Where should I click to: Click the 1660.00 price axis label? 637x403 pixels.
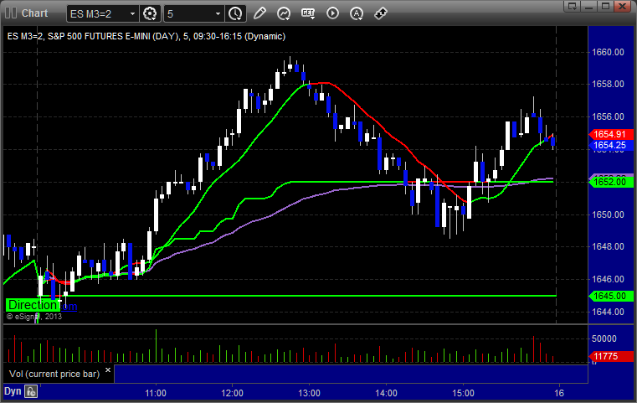608,52
